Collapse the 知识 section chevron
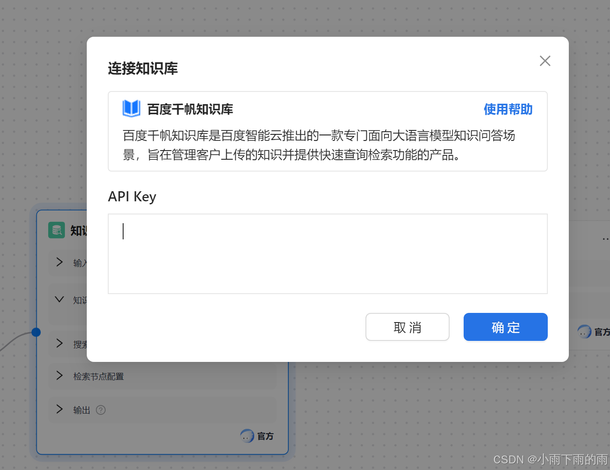Viewport: 610px width, 470px height. point(59,299)
